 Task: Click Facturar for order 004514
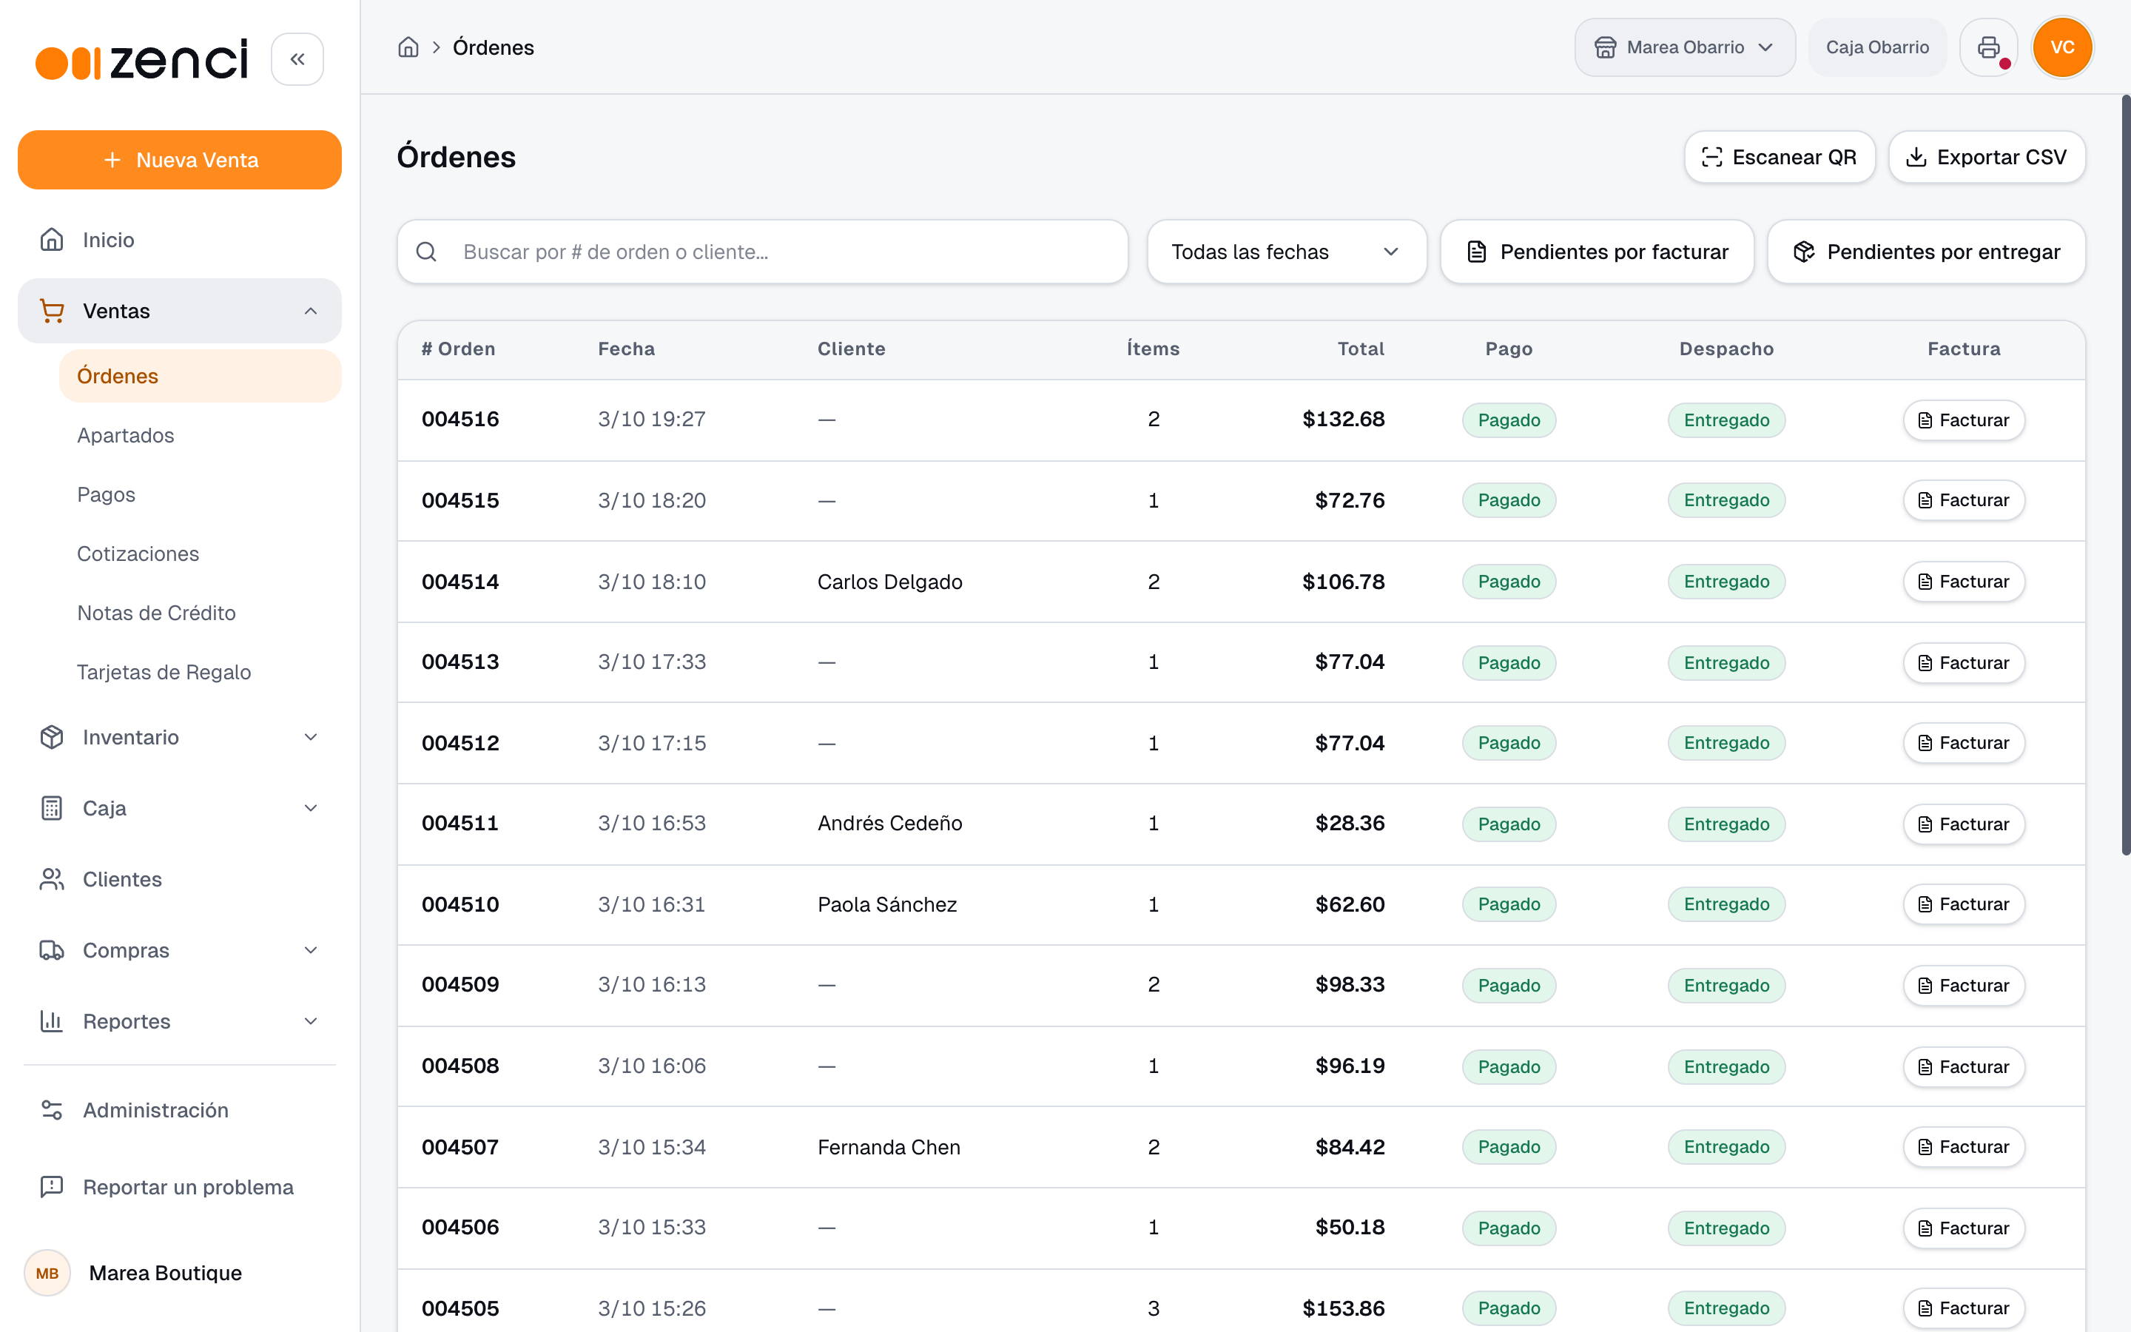click(x=1964, y=582)
